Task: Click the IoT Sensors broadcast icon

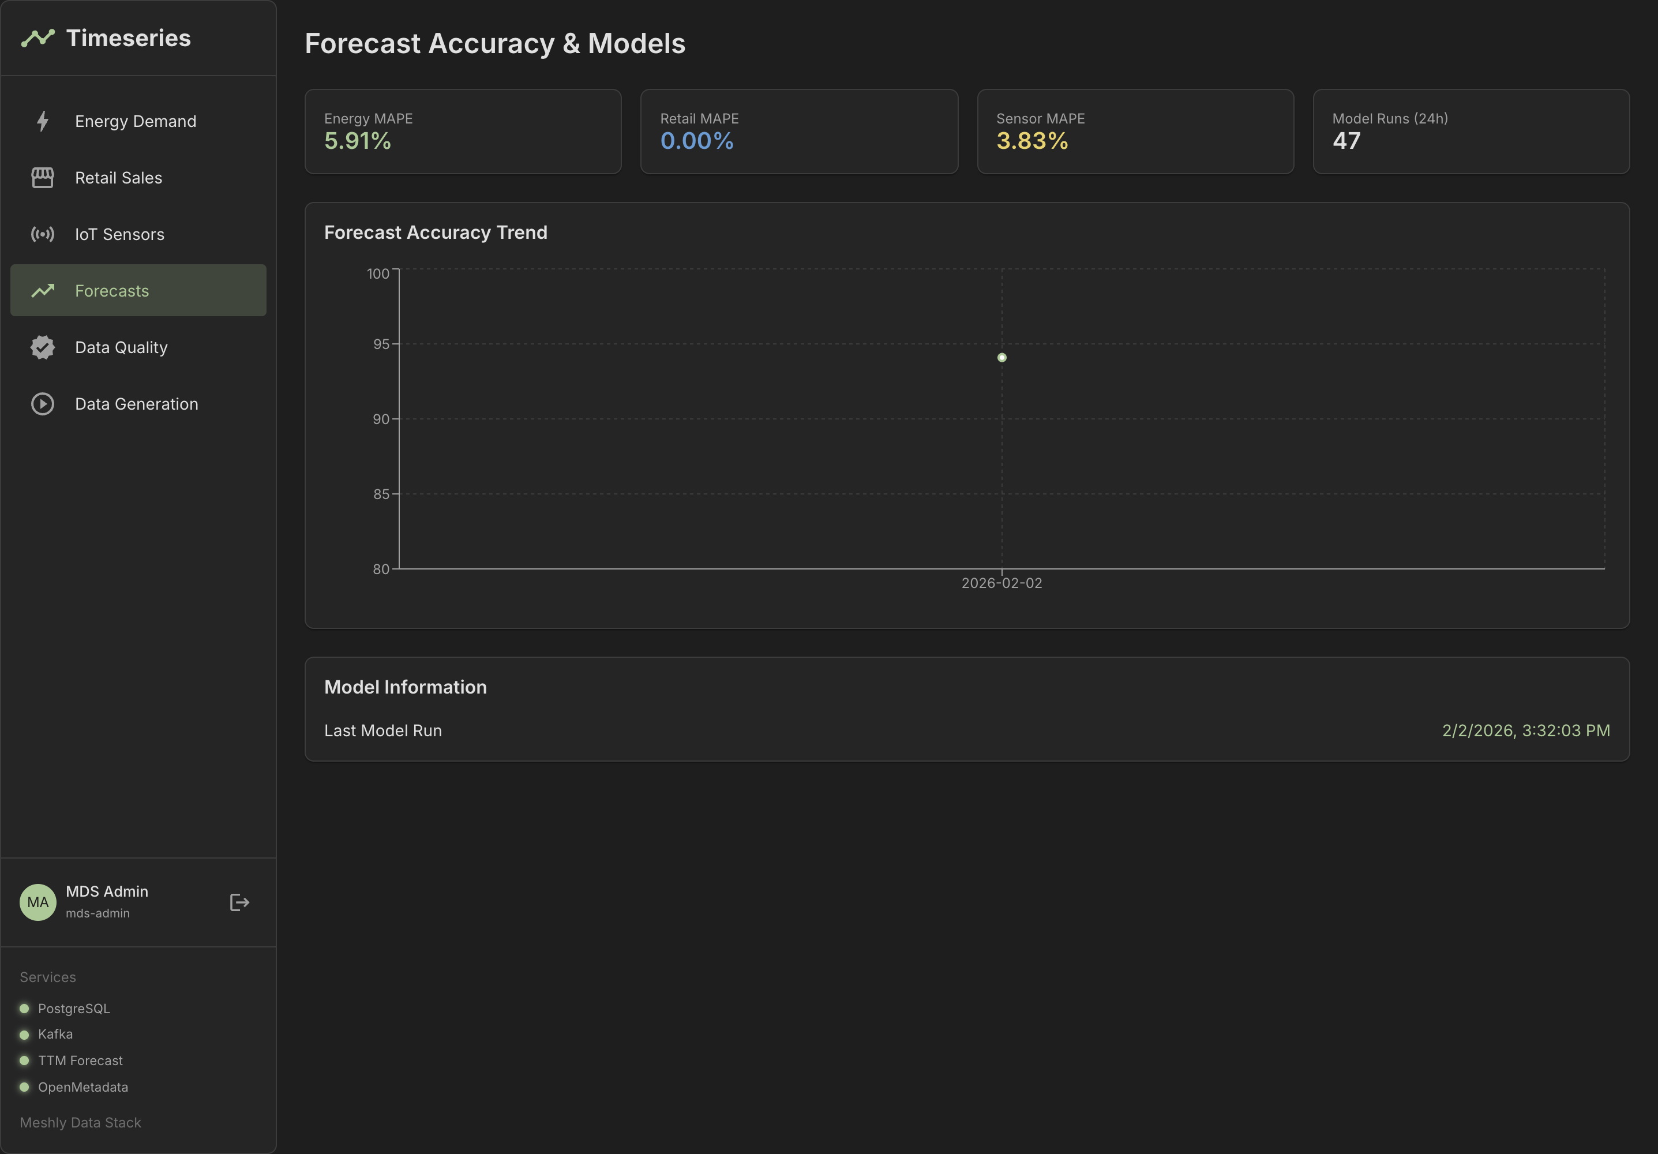Action: point(43,234)
